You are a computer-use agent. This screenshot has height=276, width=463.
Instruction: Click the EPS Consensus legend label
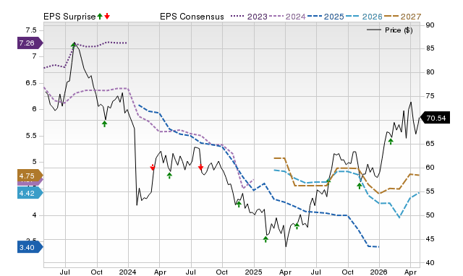192,17
